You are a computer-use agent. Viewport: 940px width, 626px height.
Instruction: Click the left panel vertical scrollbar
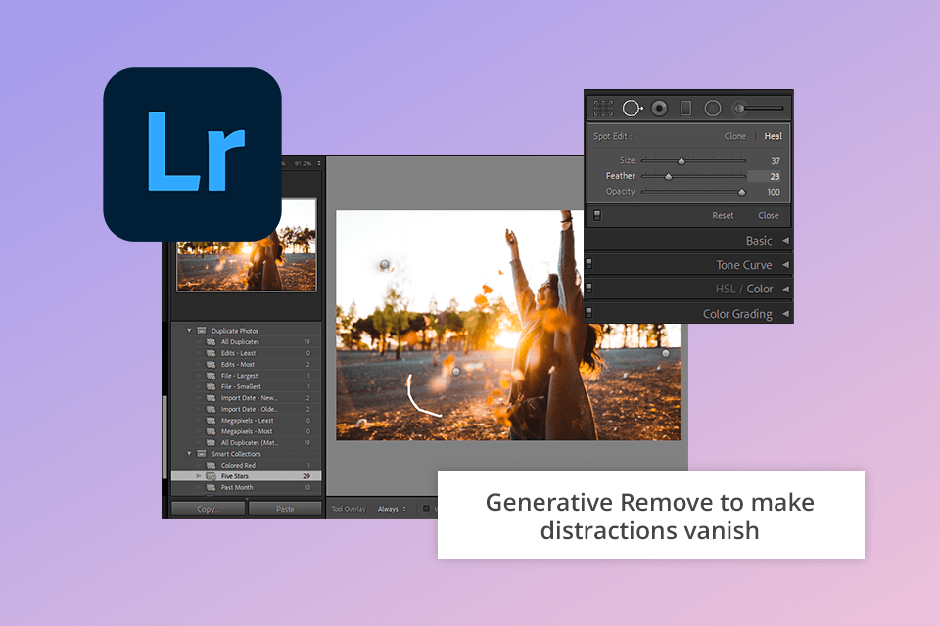pyautogui.click(x=164, y=437)
